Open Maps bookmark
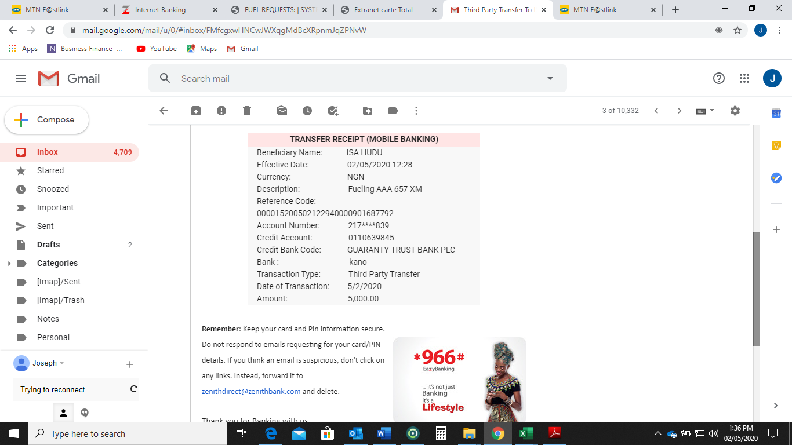 (x=202, y=49)
